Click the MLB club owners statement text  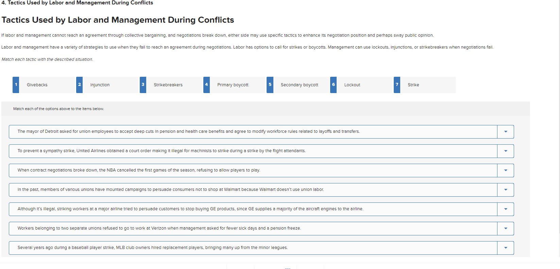point(153,248)
